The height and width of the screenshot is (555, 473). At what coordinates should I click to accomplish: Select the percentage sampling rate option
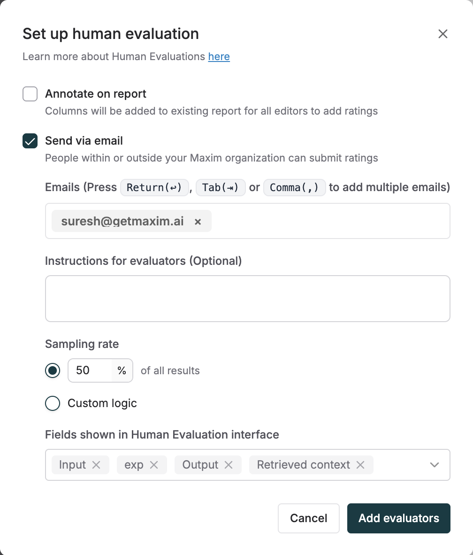53,370
